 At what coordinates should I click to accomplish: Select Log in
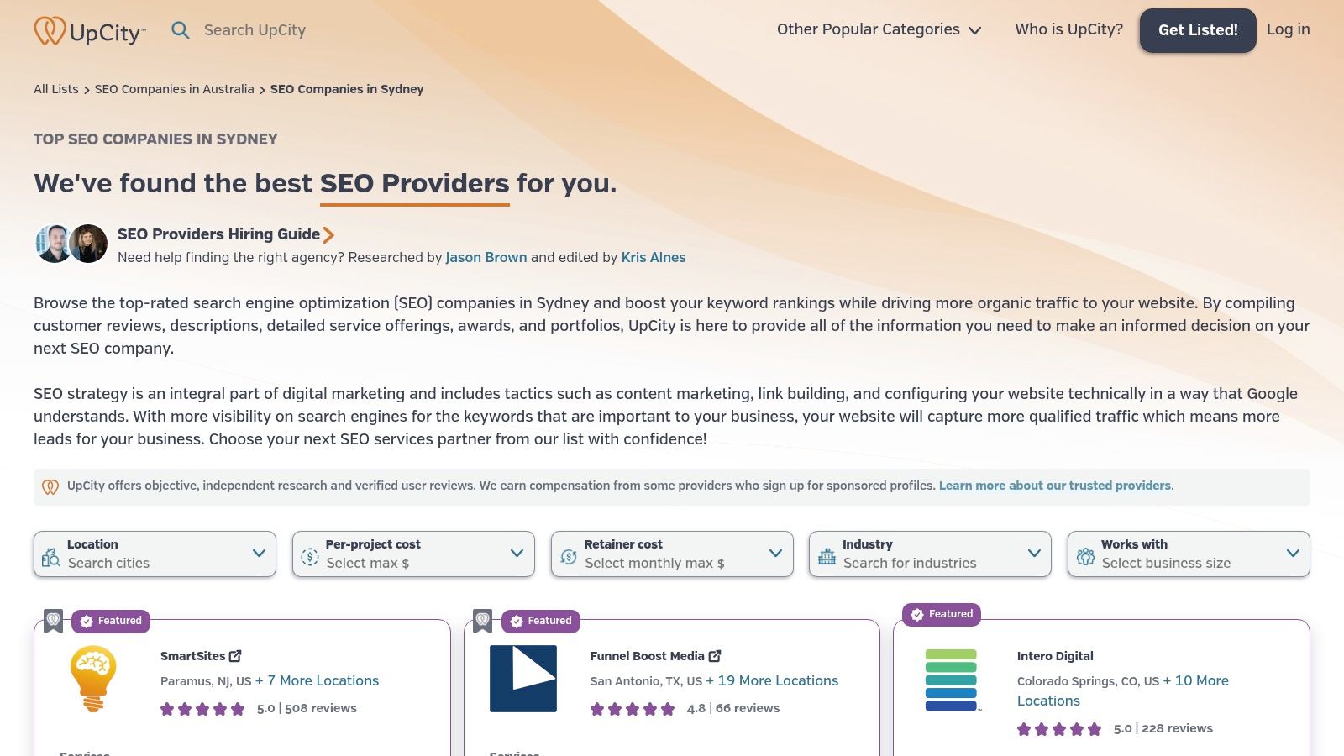[x=1288, y=29]
